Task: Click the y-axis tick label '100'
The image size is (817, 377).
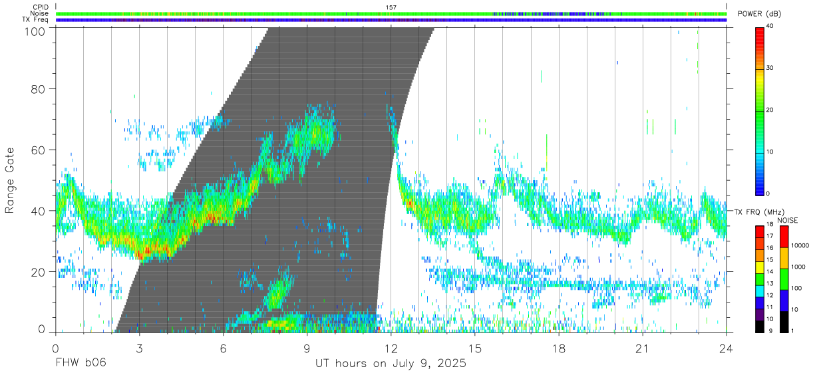Action: [x=36, y=31]
